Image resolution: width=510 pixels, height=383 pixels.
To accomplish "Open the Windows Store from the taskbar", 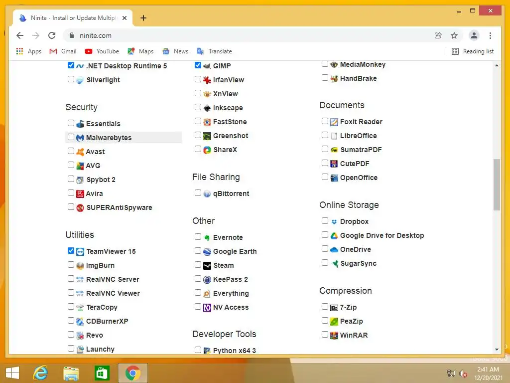I will point(102,373).
